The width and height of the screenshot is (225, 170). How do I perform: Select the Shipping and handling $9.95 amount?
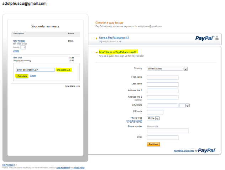coord(72,61)
